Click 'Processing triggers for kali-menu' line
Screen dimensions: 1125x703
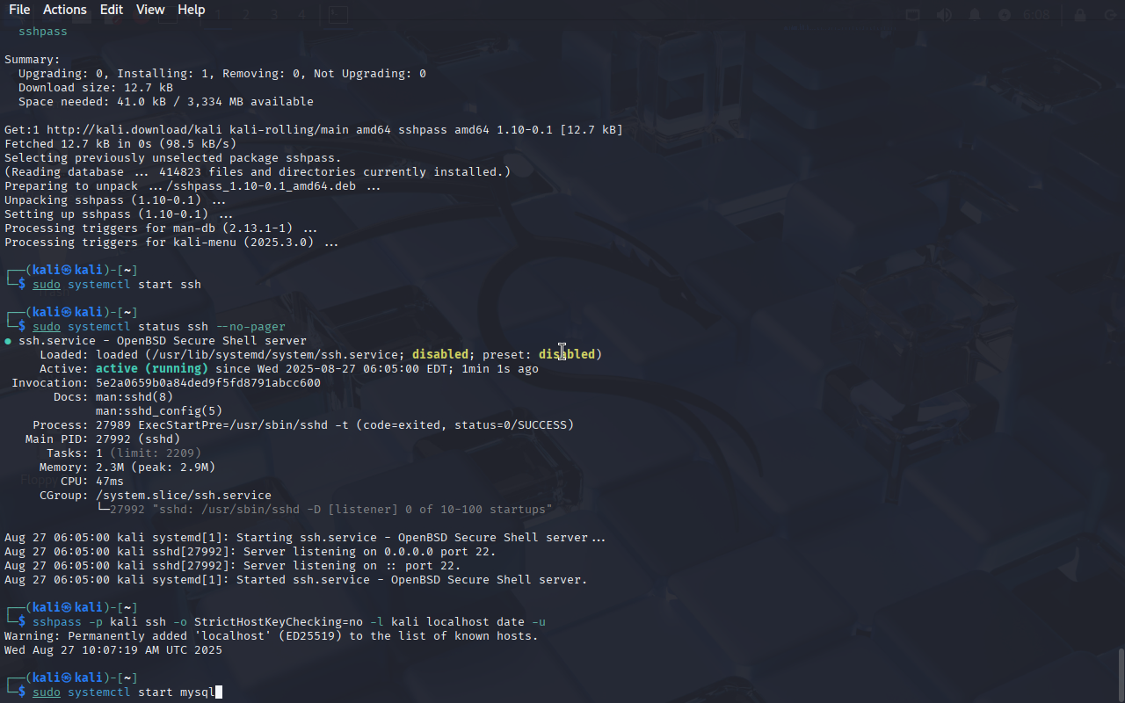click(x=171, y=243)
